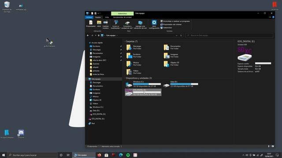
Task: Select the Windows (C:) drive
Action: tap(143, 84)
